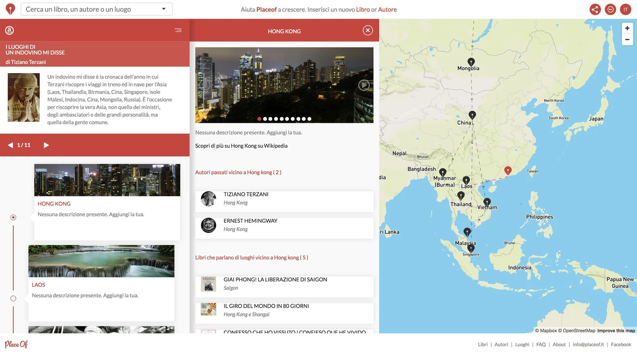Follow the "Autore" link in the header
This screenshot has height=359, width=637.
click(387, 9)
